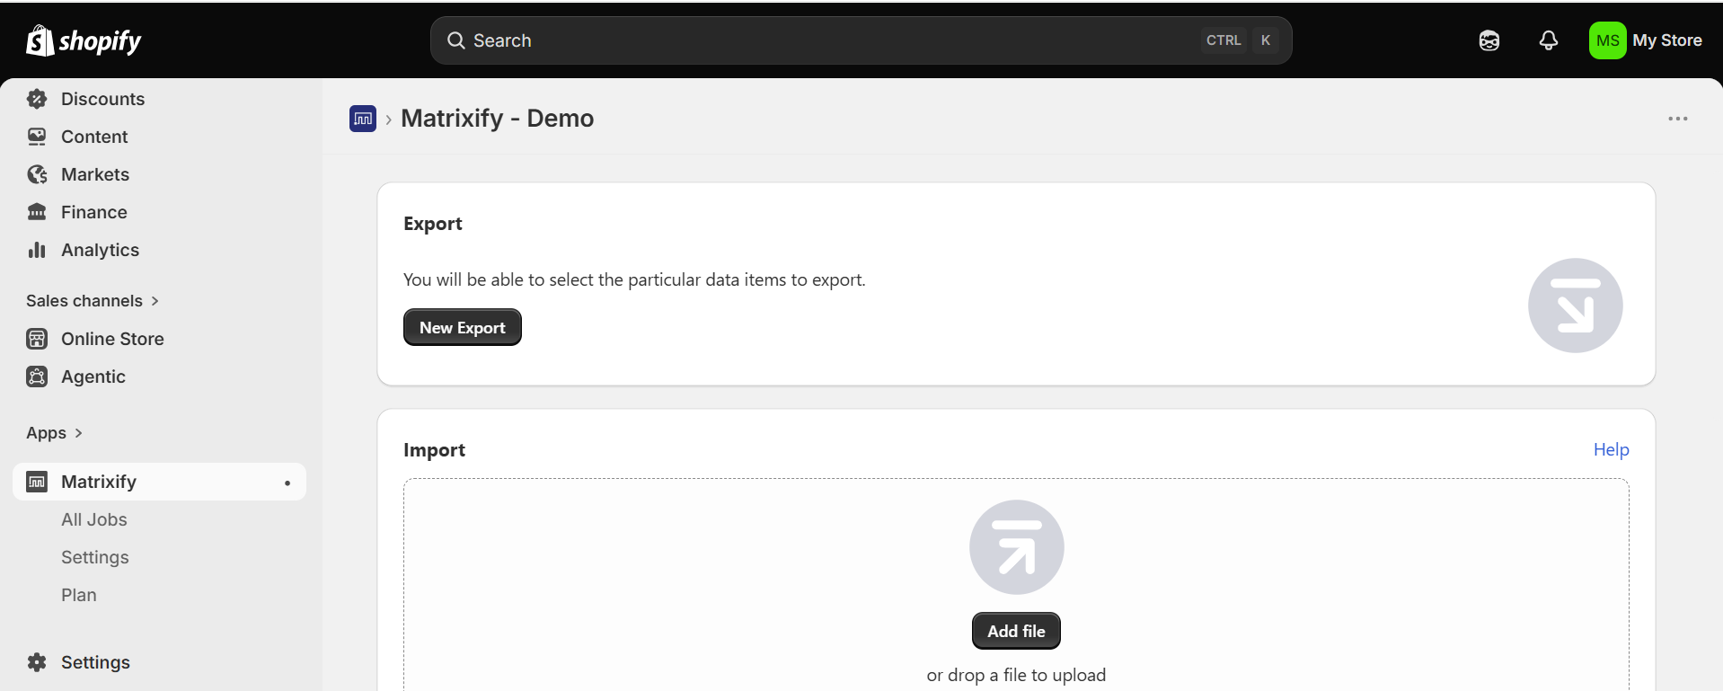The image size is (1723, 691).
Task: Open the three-dot more actions menu
Action: click(1678, 119)
